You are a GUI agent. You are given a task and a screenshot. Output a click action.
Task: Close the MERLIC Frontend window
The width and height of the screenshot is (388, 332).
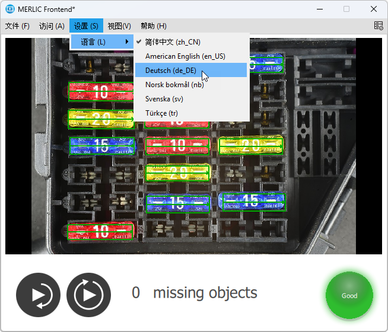(x=373, y=9)
